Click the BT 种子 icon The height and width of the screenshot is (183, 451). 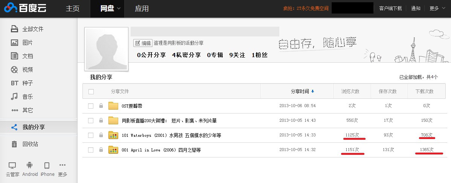[x=15, y=83]
